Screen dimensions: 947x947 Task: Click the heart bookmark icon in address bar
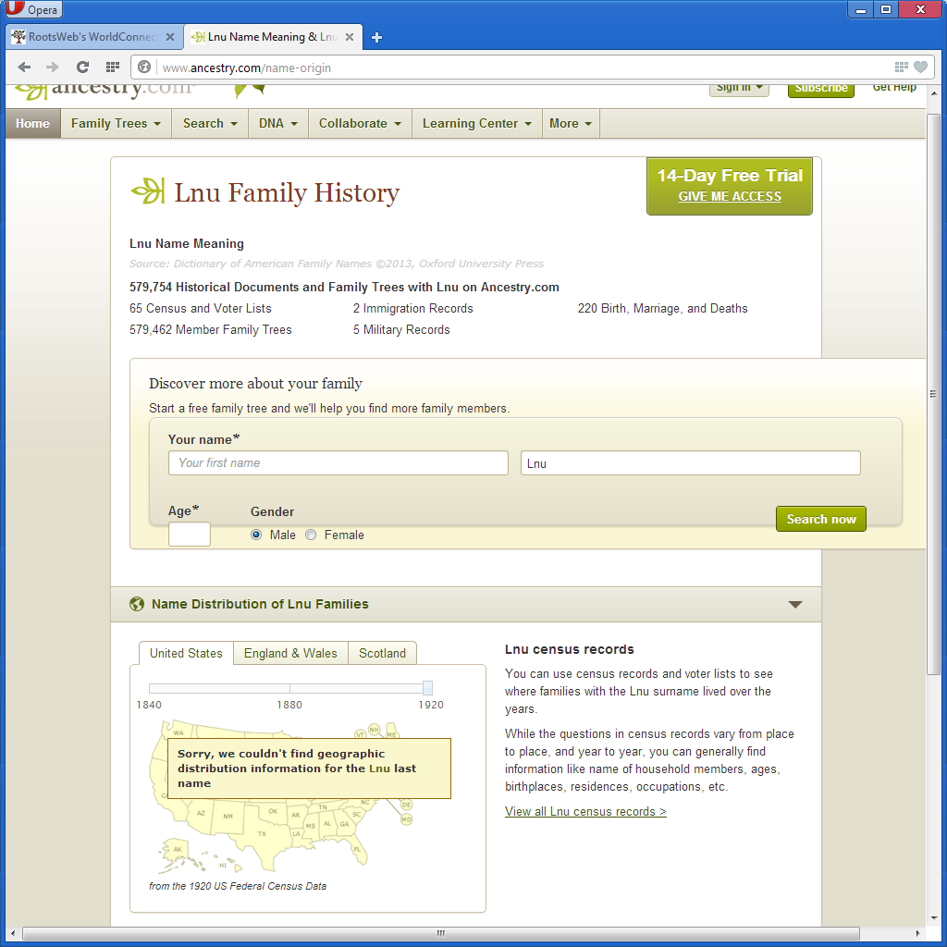coord(920,67)
